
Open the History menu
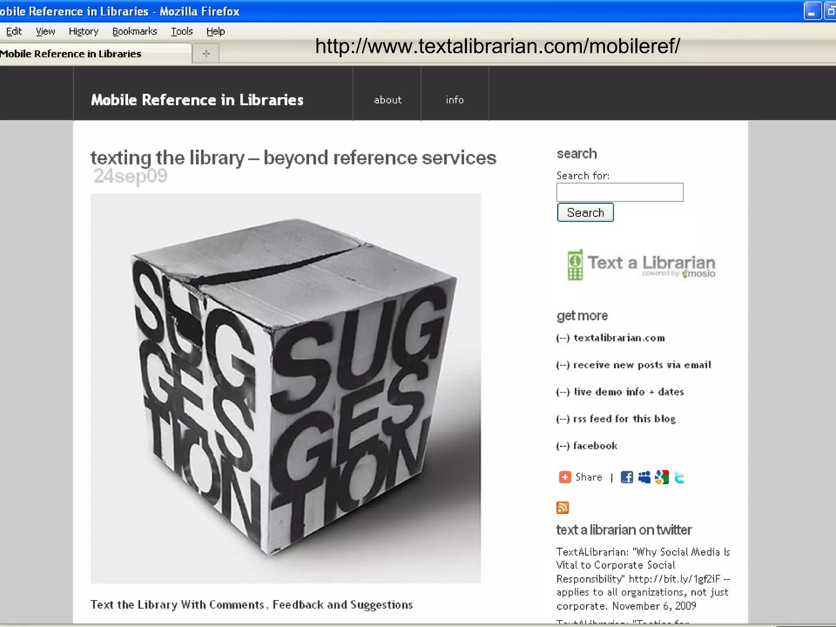click(84, 31)
